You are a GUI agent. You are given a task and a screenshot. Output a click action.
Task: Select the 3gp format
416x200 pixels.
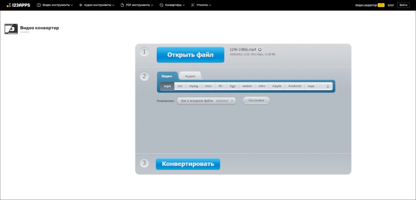pyautogui.click(x=232, y=86)
